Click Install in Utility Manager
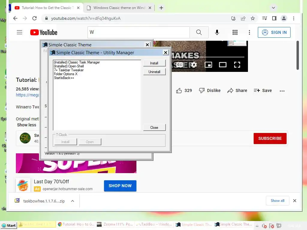 pyautogui.click(x=154, y=63)
